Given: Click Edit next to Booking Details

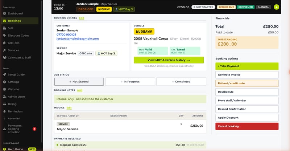Looking at the screenshot, I should click(x=82, y=18).
